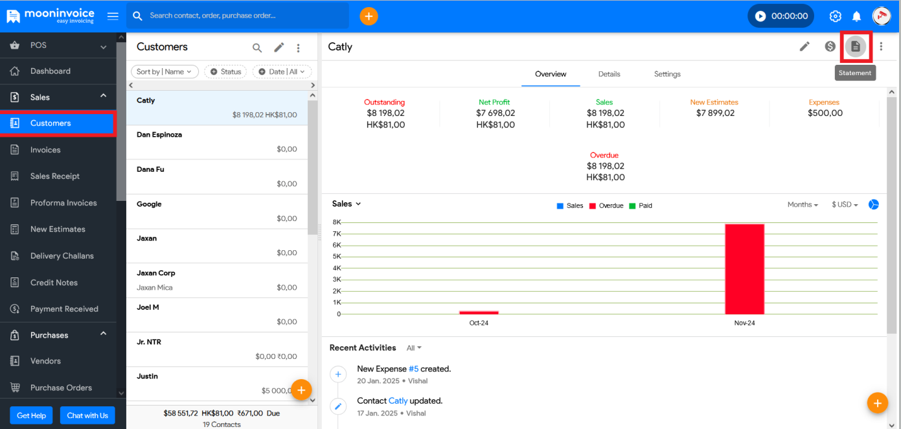Click the mooninvoice logo
This screenshot has height=429, width=901.
pyautogui.click(x=51, y=16)
